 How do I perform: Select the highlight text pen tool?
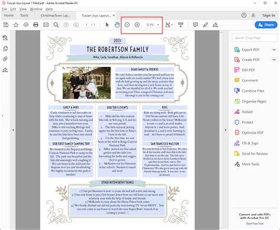[x=206, y=25]
